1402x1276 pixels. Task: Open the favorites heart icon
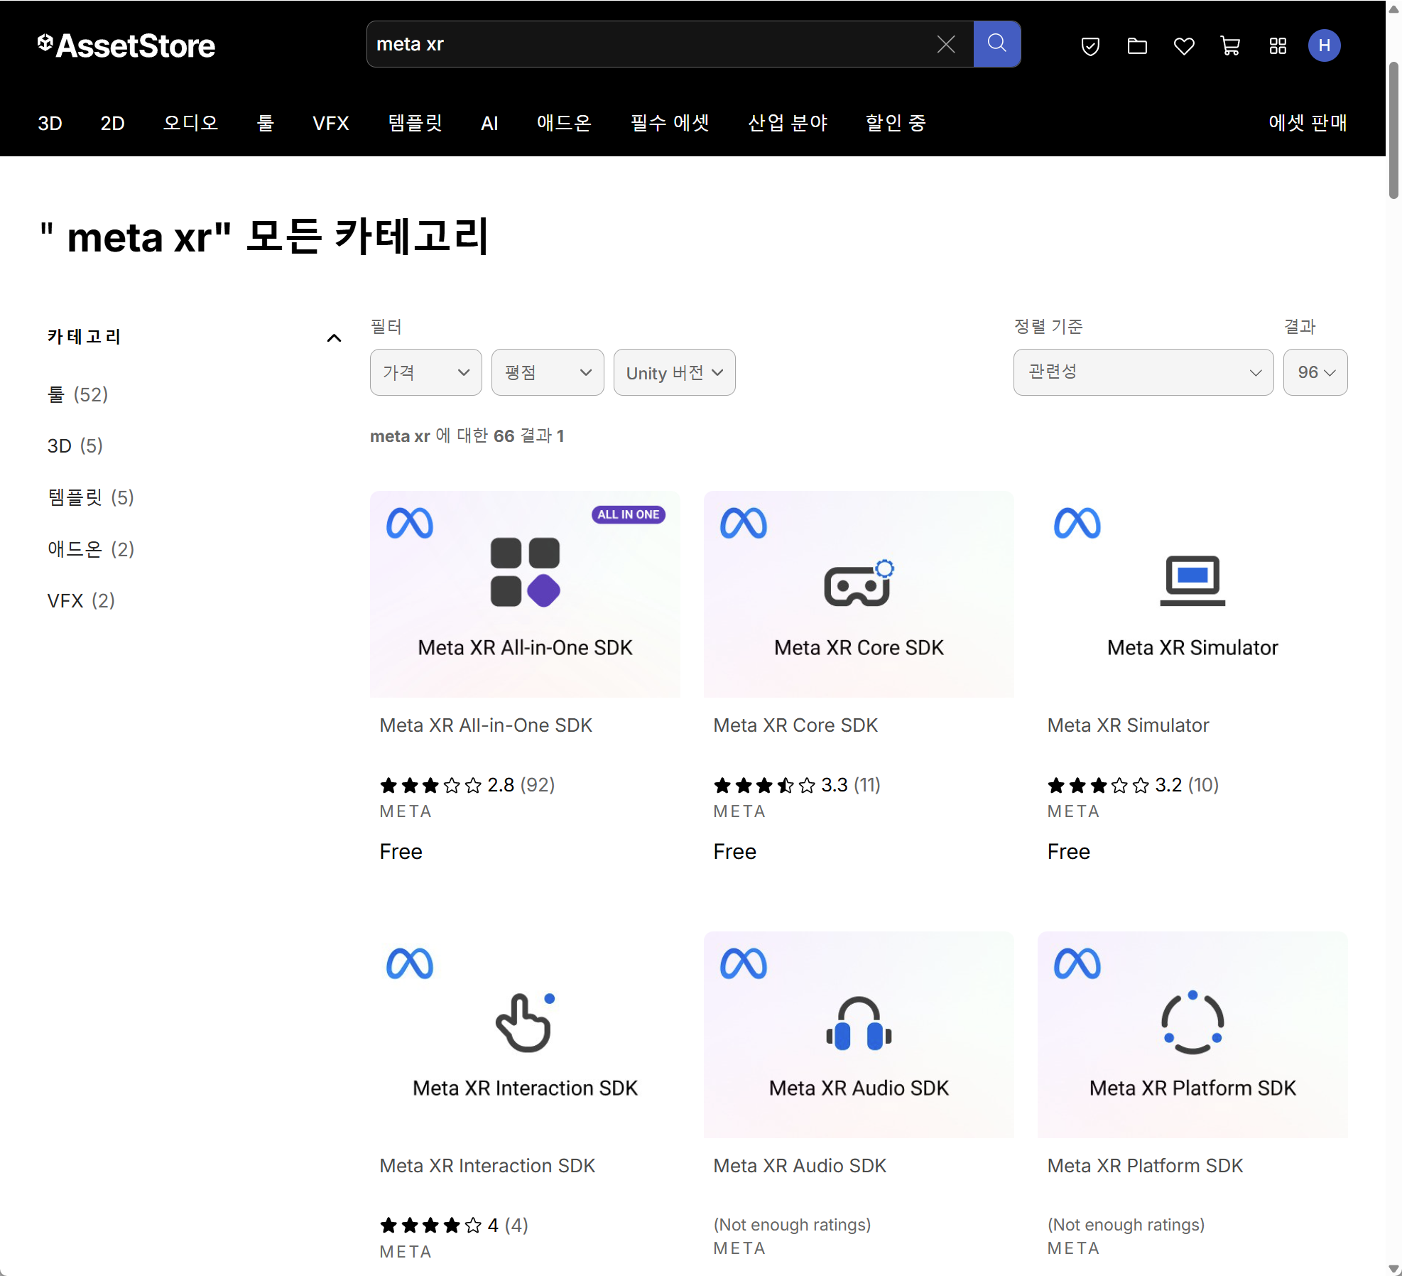click(1183, 46)
